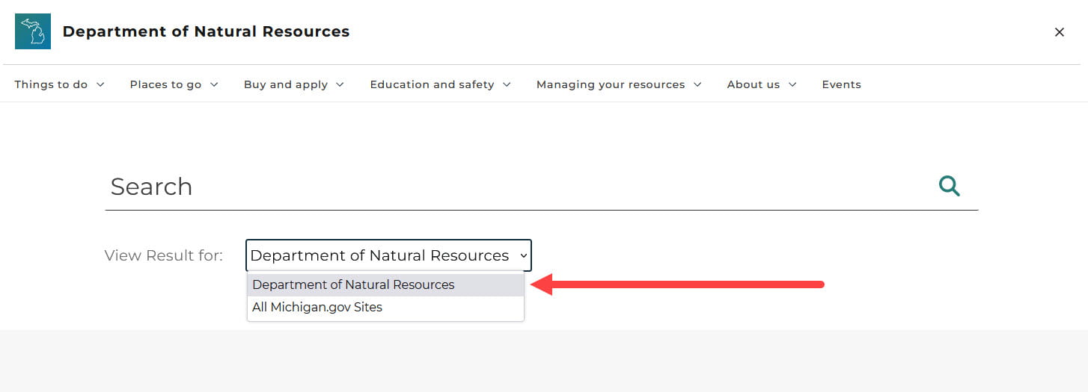Open the About us menu
The width and height of the screenshot is (1088, 392).
point(762,84)
